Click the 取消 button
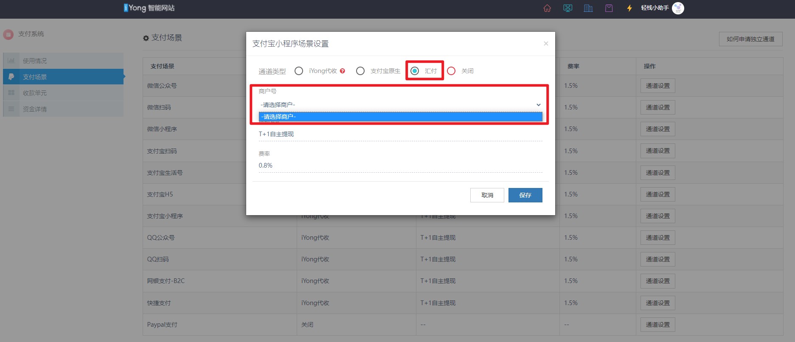The height and width of the screenshot is (342, 795). click(x=487, y=195)
